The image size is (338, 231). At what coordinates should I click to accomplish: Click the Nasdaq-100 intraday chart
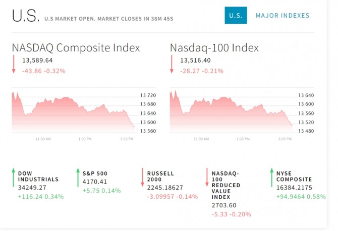231,112
